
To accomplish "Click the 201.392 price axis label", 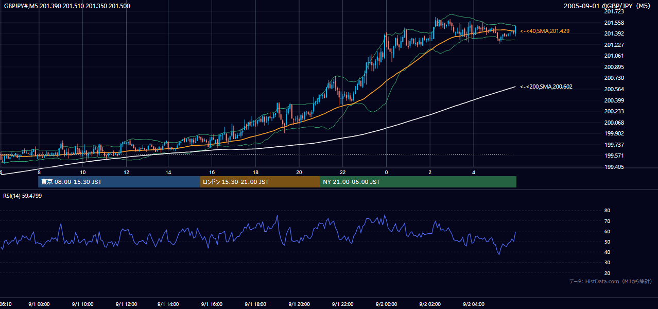I will coord(614,33).
